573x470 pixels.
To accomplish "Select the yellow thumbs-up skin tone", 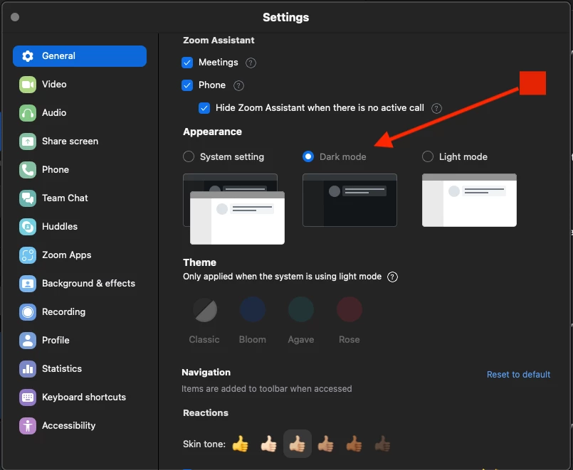I will pos(240,444).
